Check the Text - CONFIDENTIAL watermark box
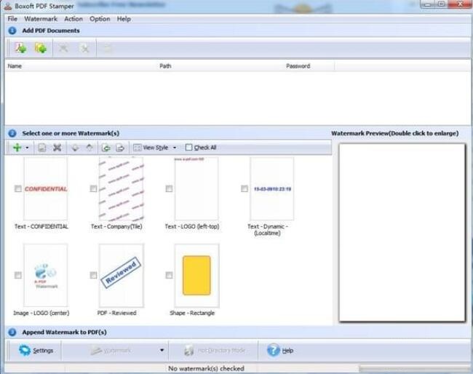 point(18,188)
